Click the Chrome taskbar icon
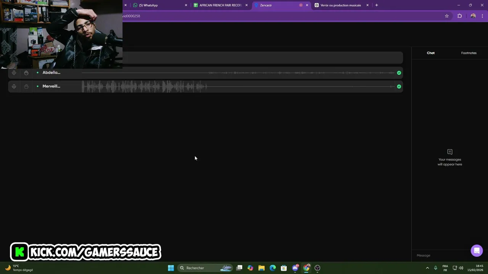The height and width of the screenshot is (274, 488). (307, 268)
